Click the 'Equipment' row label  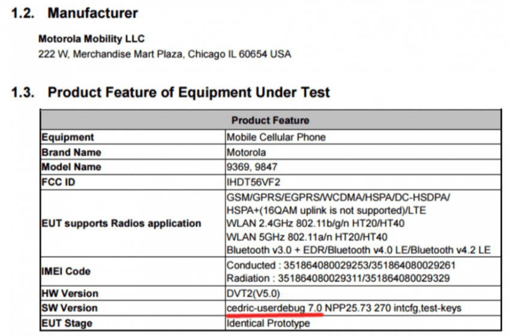[x=68, y=137]
